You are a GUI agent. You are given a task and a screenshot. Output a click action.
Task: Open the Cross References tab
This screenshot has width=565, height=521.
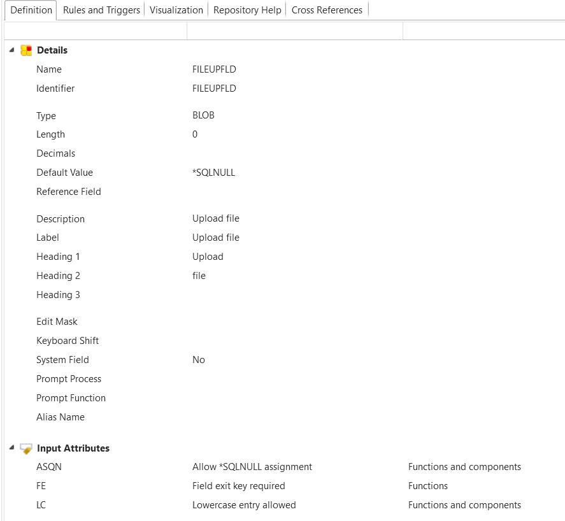tap(327, 10)
